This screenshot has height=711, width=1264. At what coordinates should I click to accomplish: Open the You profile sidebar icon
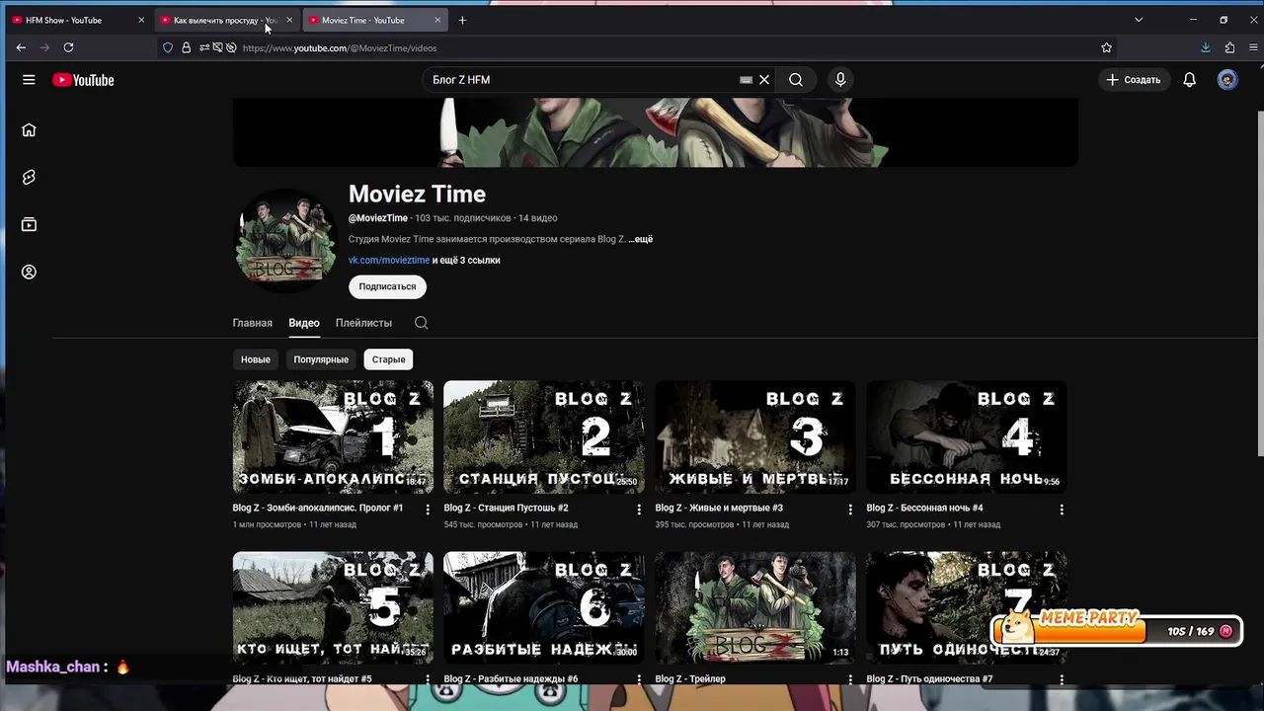[29, 272]
